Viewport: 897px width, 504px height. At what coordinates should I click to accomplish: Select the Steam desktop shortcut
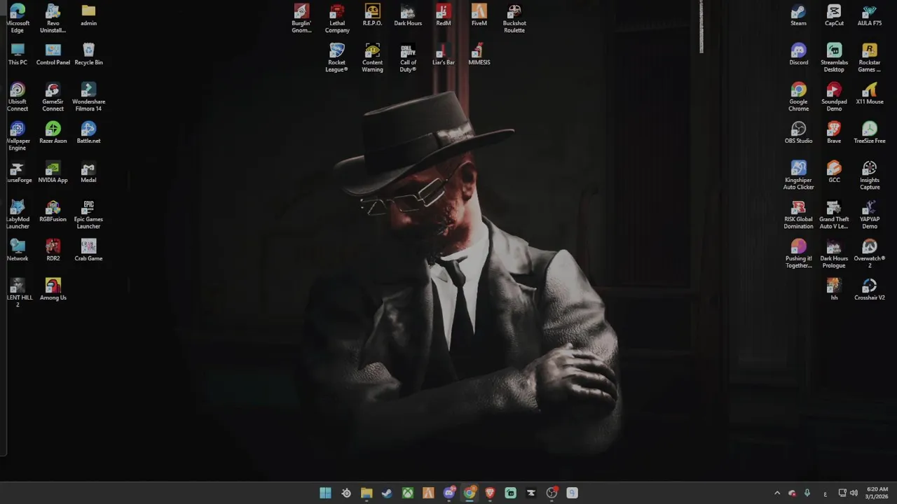[x=798, y=15]
